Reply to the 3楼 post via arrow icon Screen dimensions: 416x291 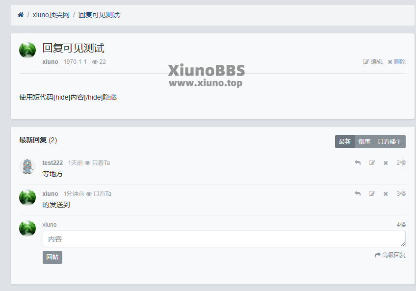click(x=358, y=193)
